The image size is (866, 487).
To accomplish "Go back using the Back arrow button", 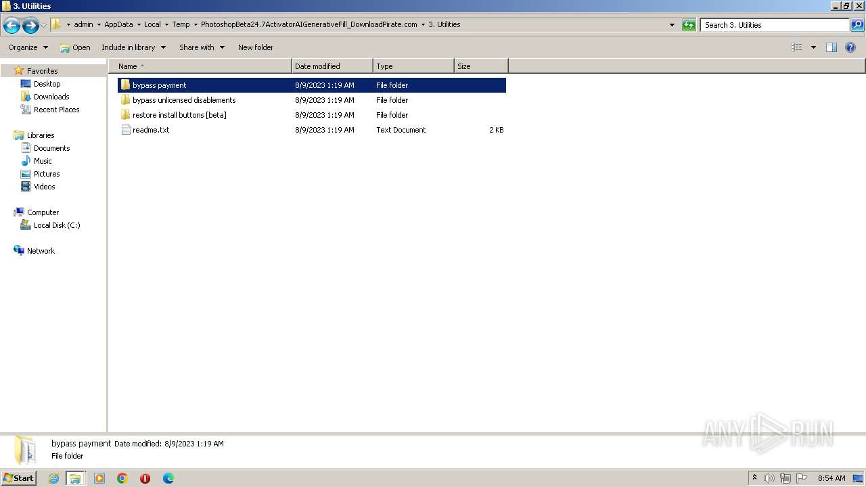I will point(12,26).
